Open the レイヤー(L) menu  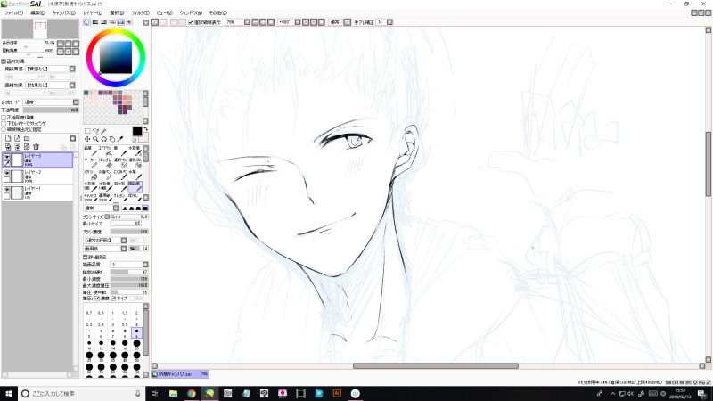click(x=93, y=12)
